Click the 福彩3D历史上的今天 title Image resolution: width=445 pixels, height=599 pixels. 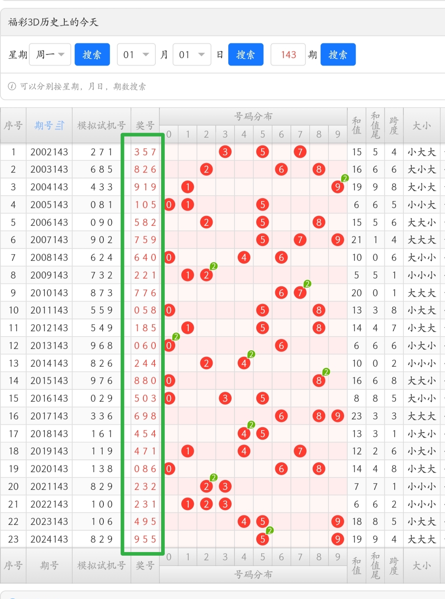(x=53, y=22)
